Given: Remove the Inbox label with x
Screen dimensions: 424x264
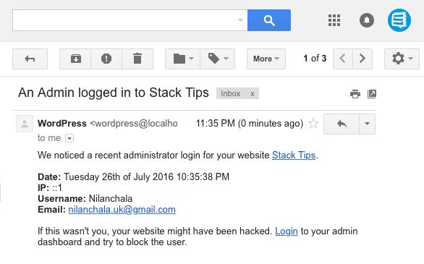Looking at the screenshot, I should pos(253,94).
